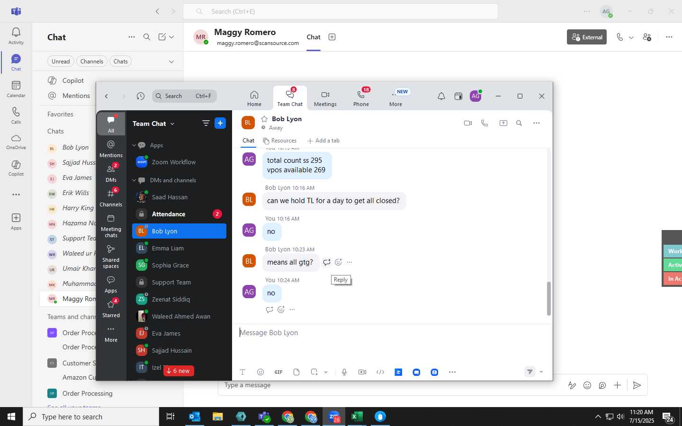
Task: Open the Emma Liam chat in Zoom
Action: point(179,248)
